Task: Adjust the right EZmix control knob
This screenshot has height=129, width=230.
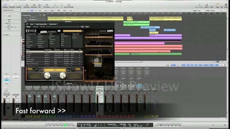Action: tap(63, 75)
